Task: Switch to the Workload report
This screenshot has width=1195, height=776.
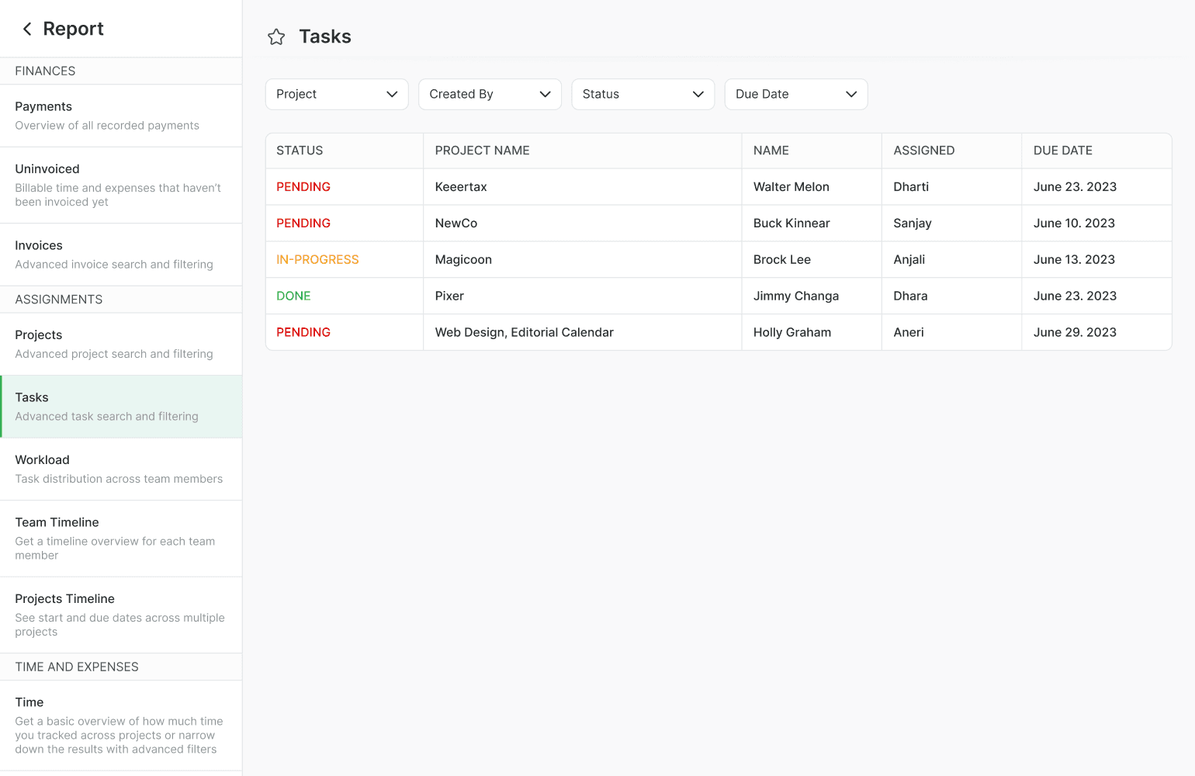Action: point(121,469)
